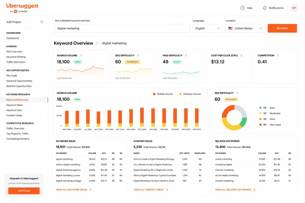Click the SEO difficulty donut chart

tap(234, 118)
